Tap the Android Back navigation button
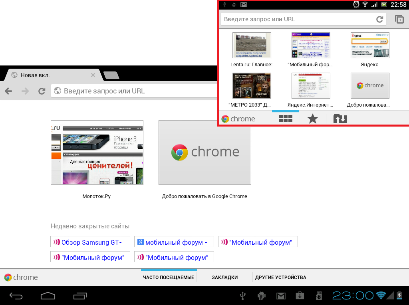This screenshot has height=305, width=409. tap(16, 296)
